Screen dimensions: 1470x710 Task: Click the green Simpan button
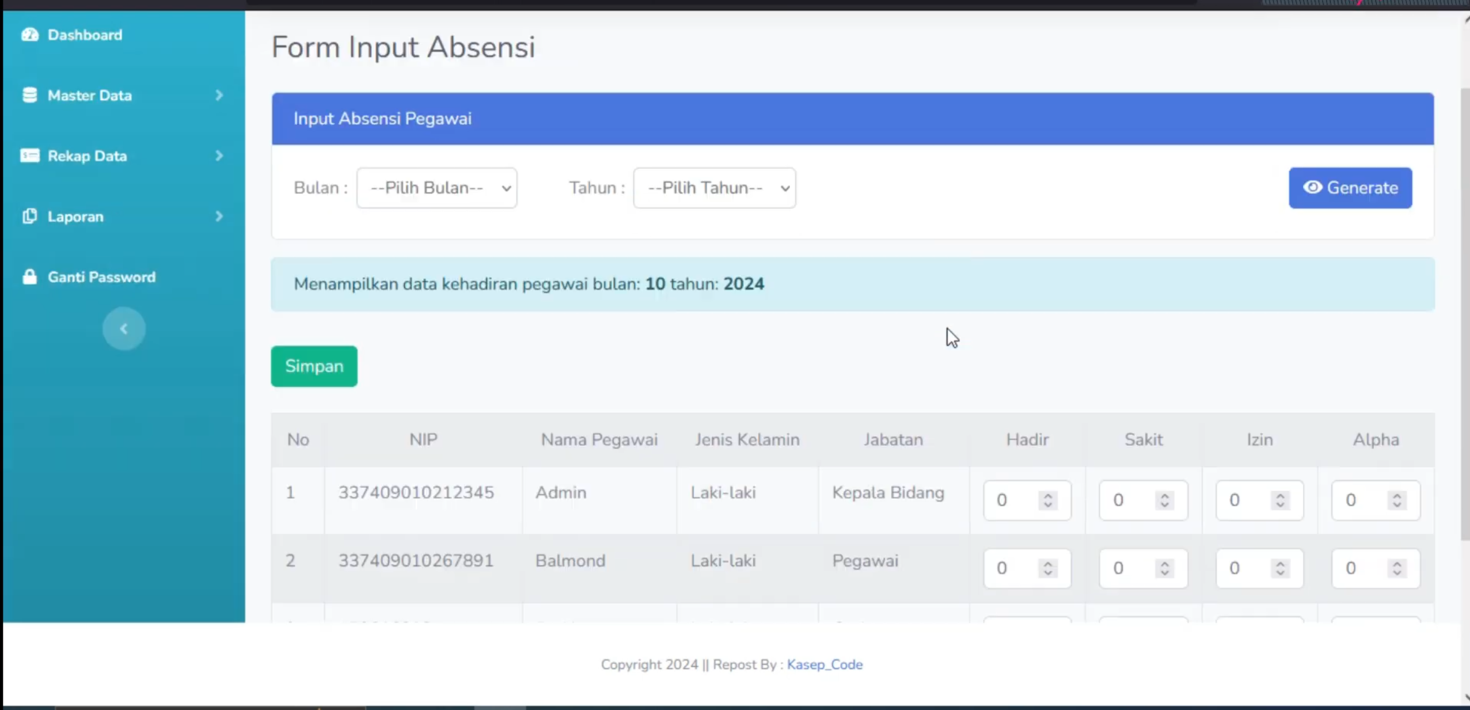[x=314, y=366]
